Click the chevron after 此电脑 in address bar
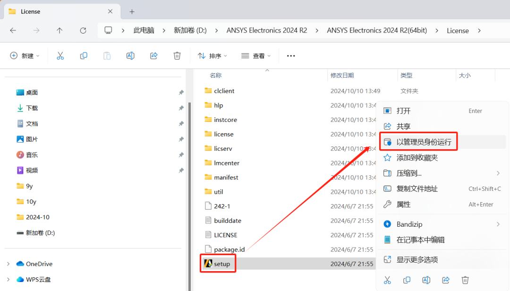 click(x=164, y=31)
